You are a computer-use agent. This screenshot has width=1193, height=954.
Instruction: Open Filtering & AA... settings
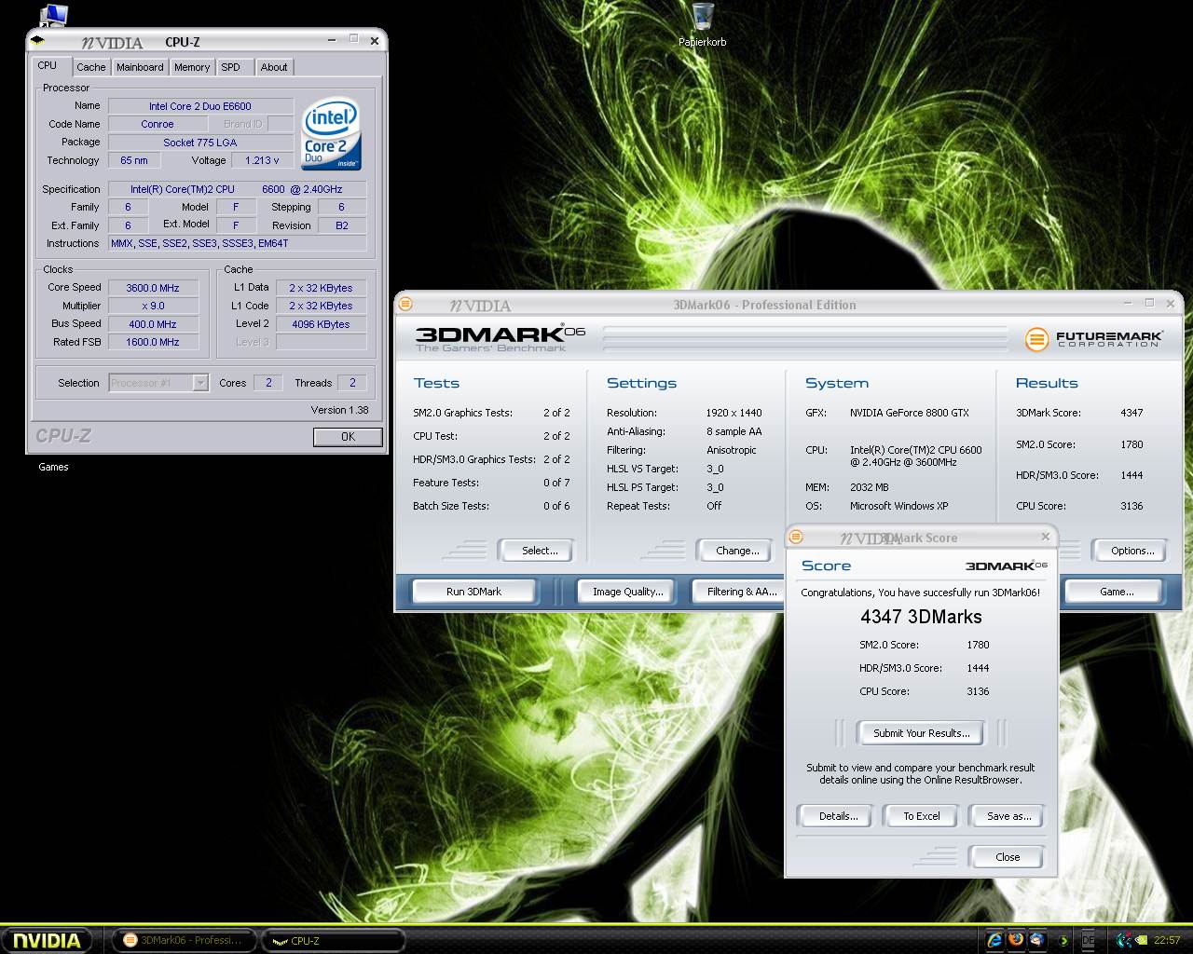pos(736,592)
